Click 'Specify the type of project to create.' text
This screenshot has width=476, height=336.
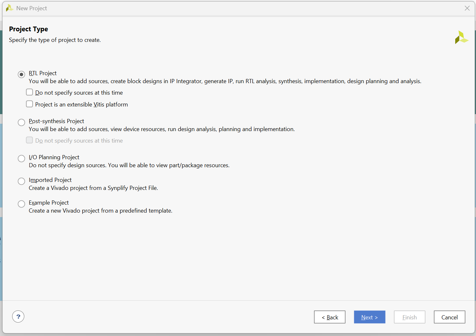tap(55, 40)
